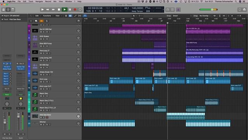Click the Rewind transport button
This screenshot has width=248, height=140.
coord(48,10)
